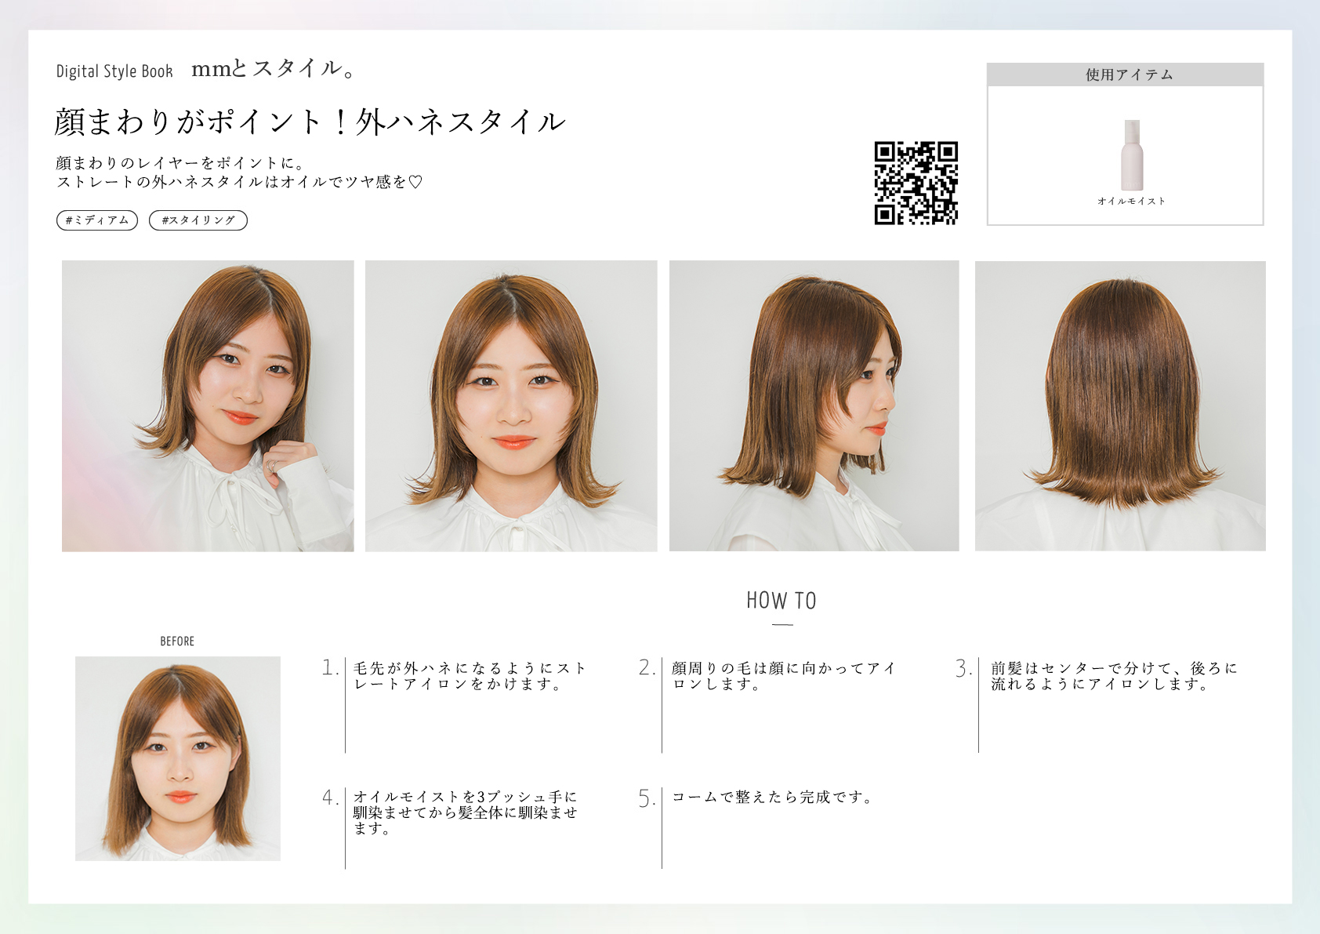Open the side profile hairstyle photo

814,405
